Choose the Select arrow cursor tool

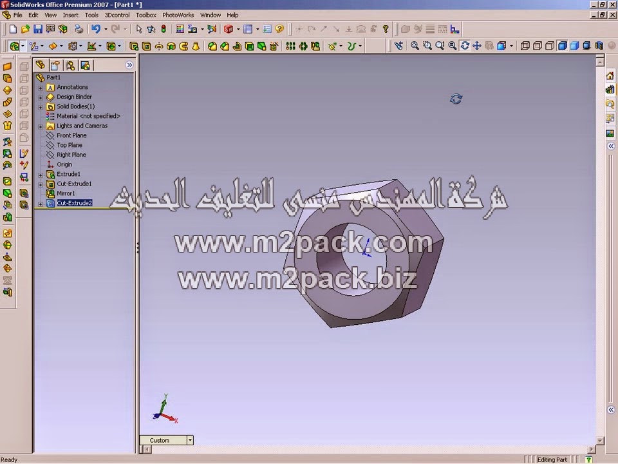click(139, 29)
